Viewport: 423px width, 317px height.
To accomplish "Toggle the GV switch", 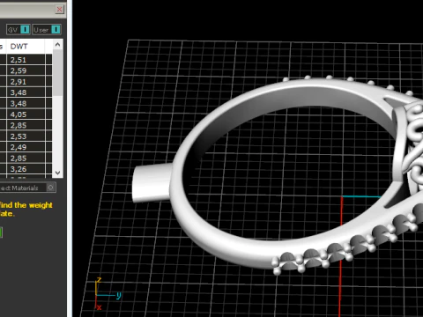I will pos(19,30).
